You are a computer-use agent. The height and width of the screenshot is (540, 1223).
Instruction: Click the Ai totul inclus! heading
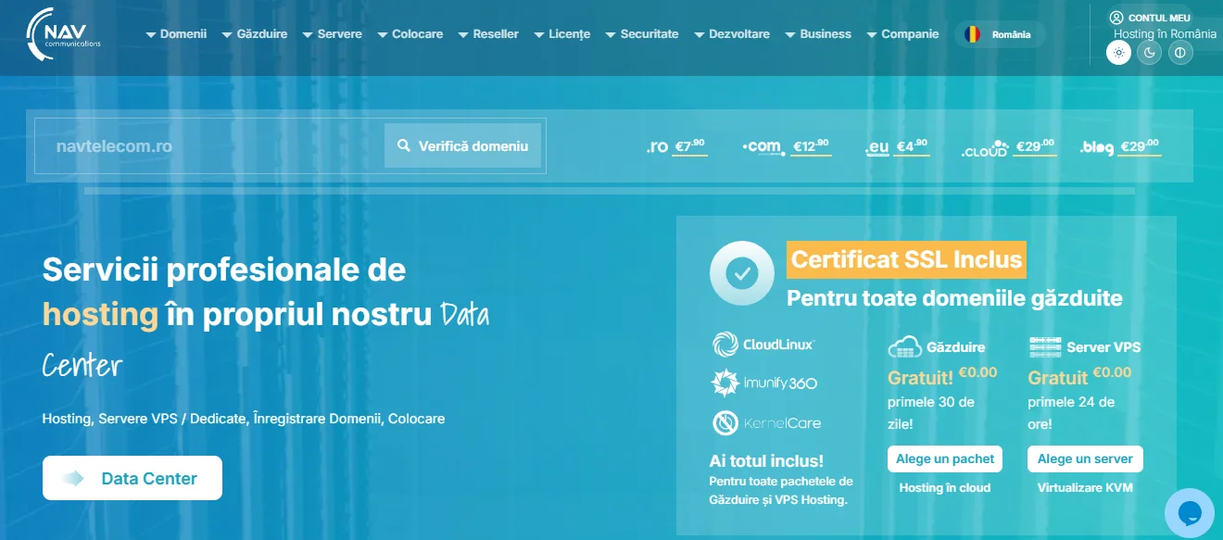pos(766,460)
